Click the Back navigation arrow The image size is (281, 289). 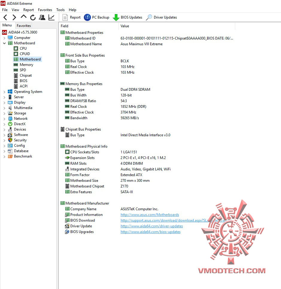click(x=5, y=17)
